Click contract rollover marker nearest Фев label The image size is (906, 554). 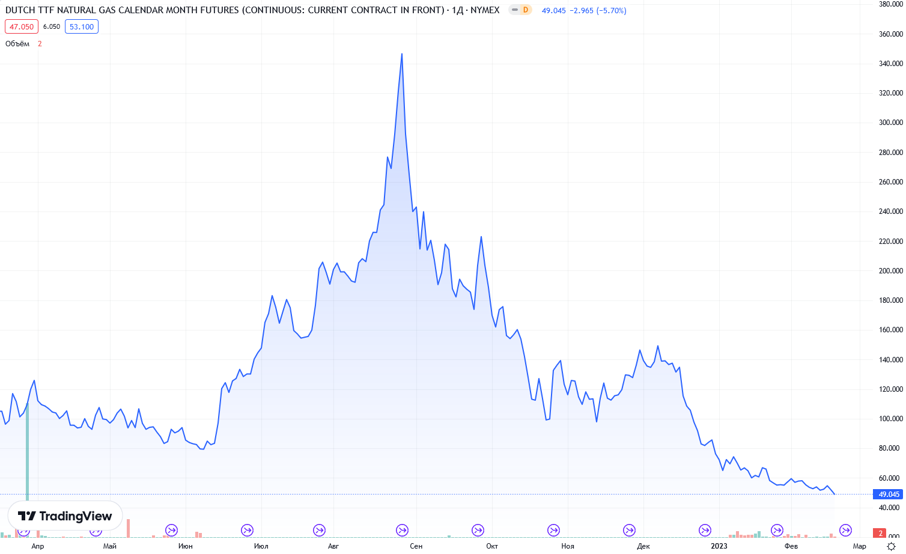(777, 530)
